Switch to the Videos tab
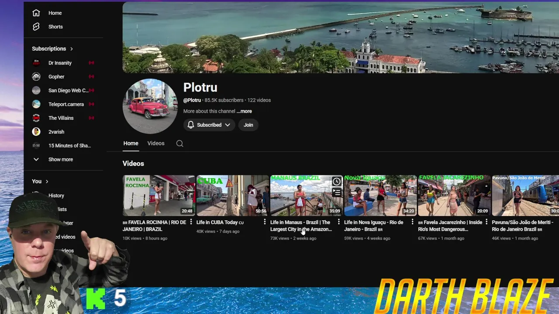Screen dimensions: 559x314 click(x=156, y=143)
